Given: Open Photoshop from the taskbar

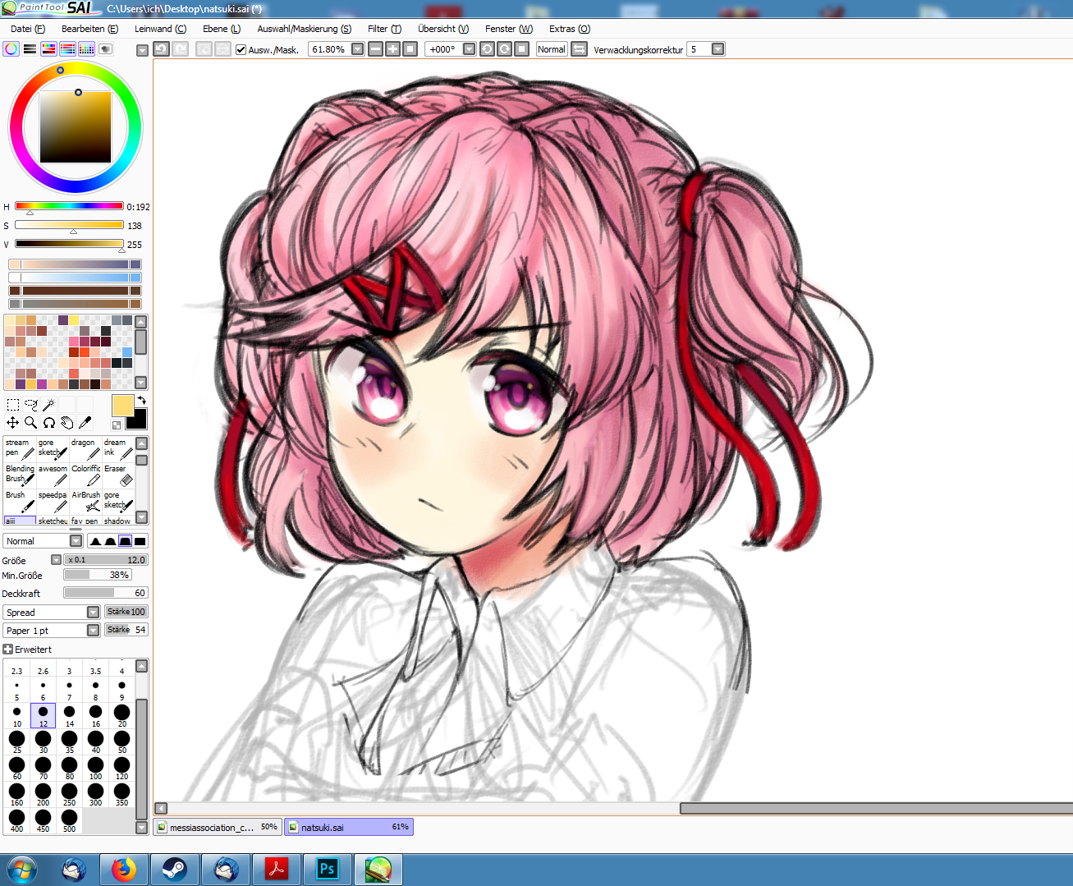Looking at the screenshot, I should (327, 869).
